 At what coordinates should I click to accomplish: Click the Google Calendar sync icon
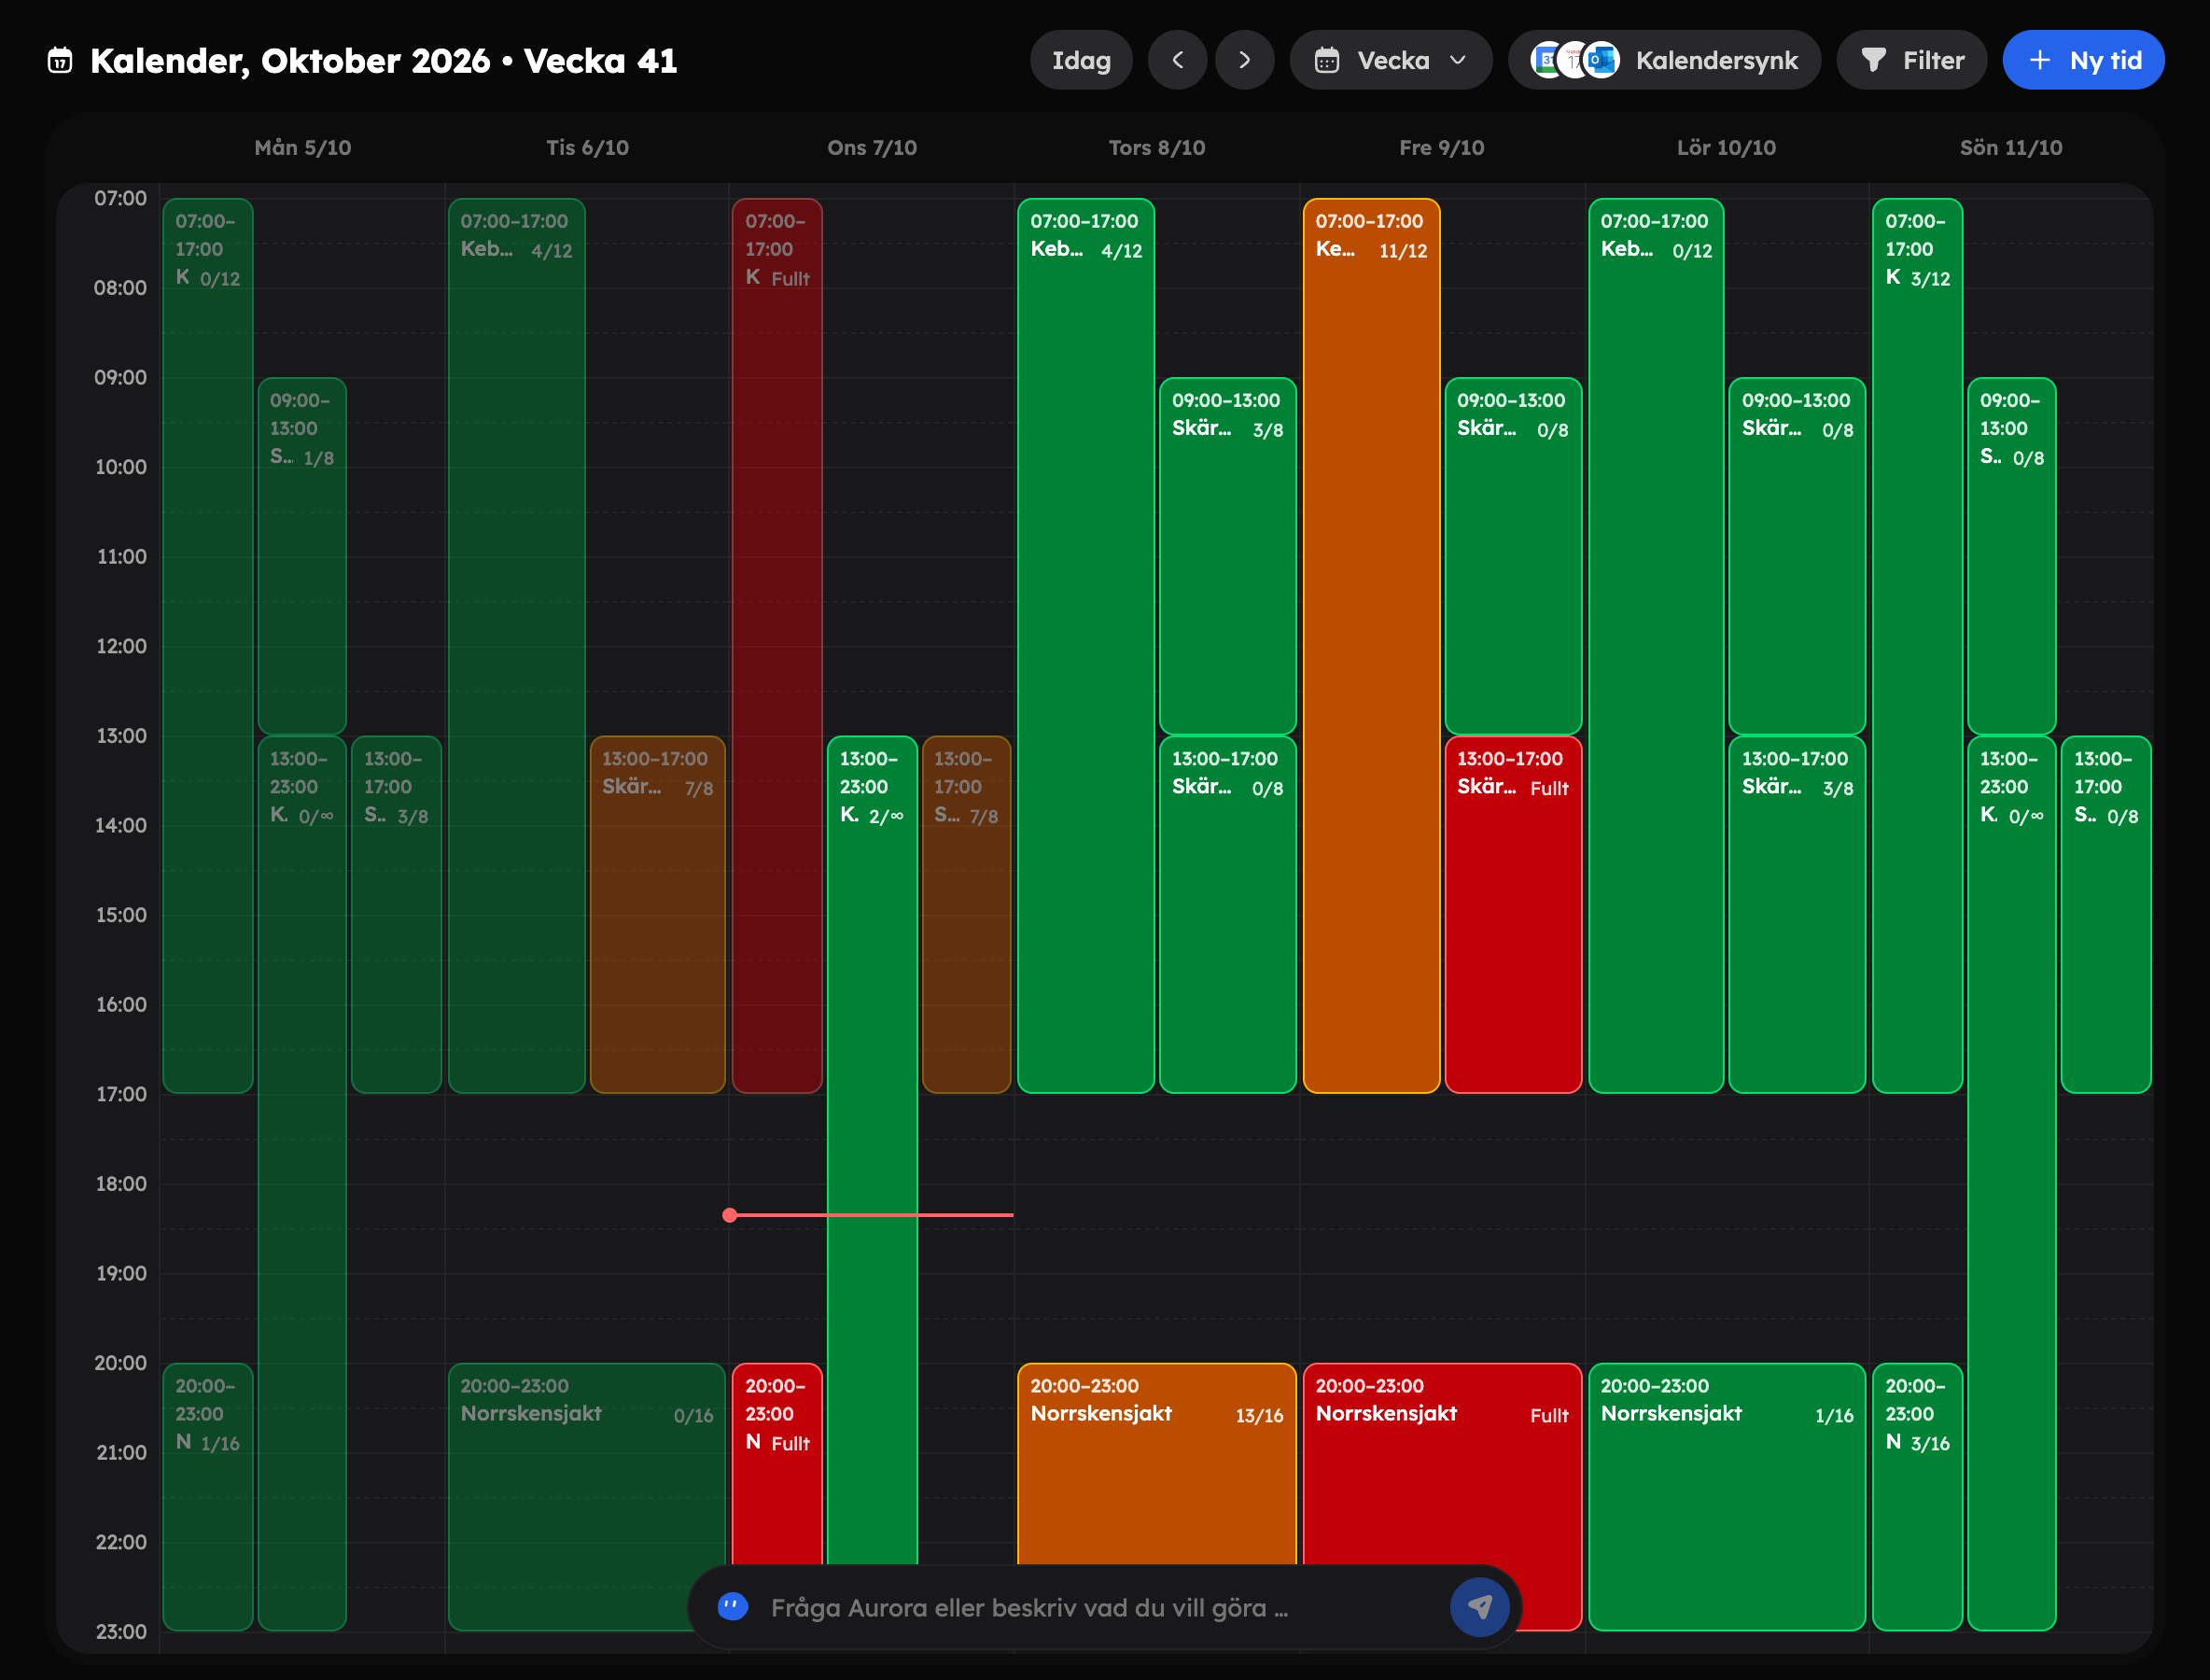click(x=1547, y=60)
